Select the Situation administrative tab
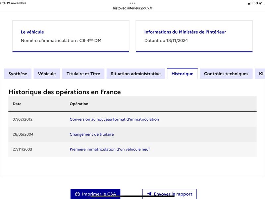The image size is (265, 199). click(x=136, y=74)
